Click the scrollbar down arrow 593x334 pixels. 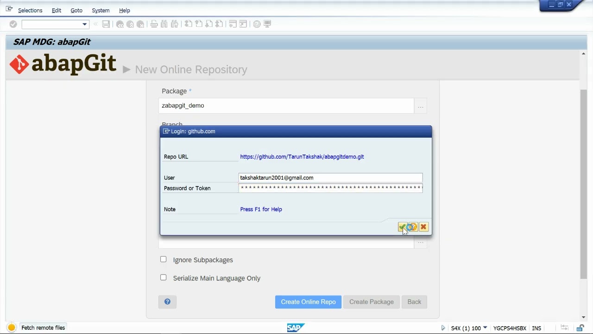point(583,317)
